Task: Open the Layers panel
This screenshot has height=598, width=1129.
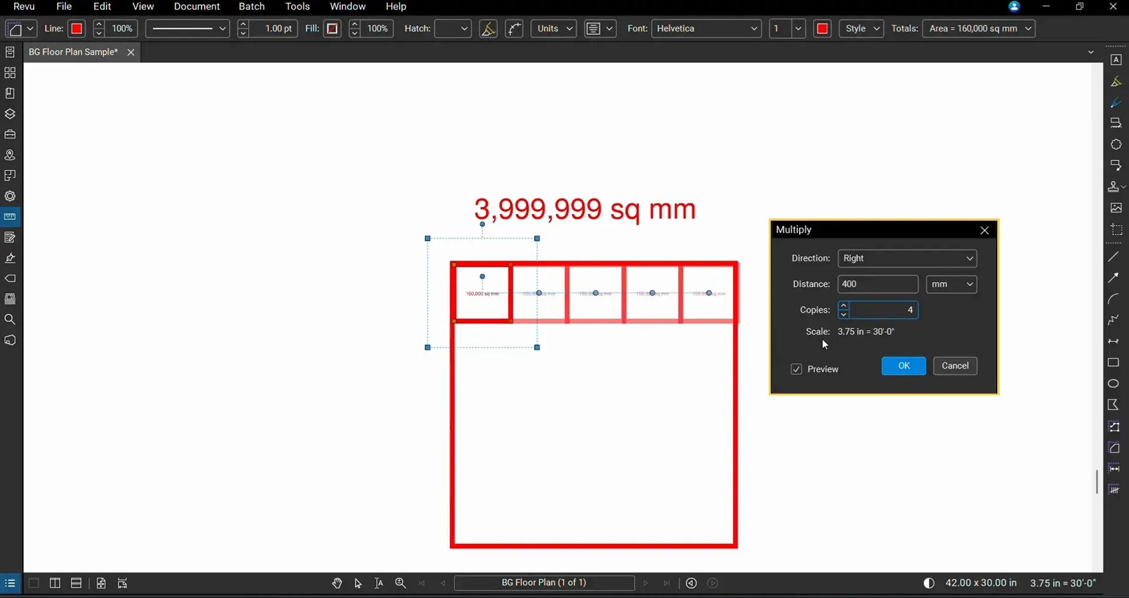Action: 10,114
